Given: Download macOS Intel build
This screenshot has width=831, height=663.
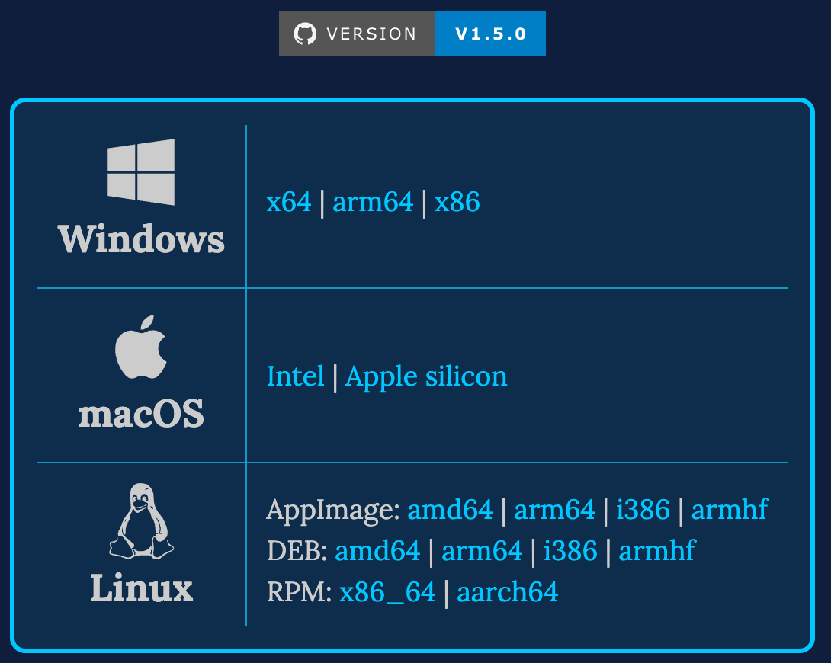Looking at the screenshot, I should (x=295, y=376).
